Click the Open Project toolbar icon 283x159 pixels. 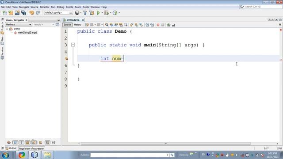pyautogui.click(x=17, y=13)
